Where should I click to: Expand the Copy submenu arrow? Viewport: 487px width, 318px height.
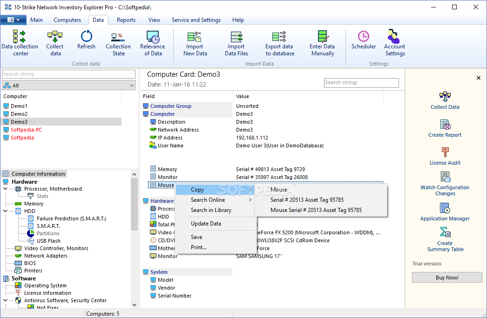coord(250,190)
